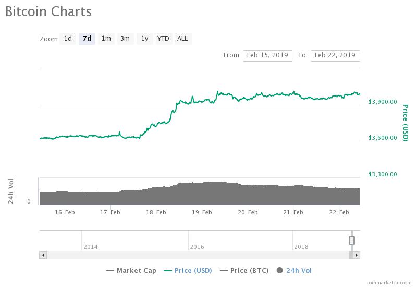417x287 pixels.
Task: Toggle the 24h Vol legend series
Action: point(294,271)
